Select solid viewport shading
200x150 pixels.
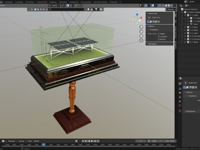[x=166, y=5]
